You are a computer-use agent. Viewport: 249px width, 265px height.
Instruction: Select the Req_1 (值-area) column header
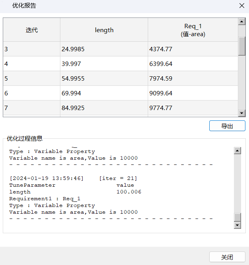tap(193, 30)
